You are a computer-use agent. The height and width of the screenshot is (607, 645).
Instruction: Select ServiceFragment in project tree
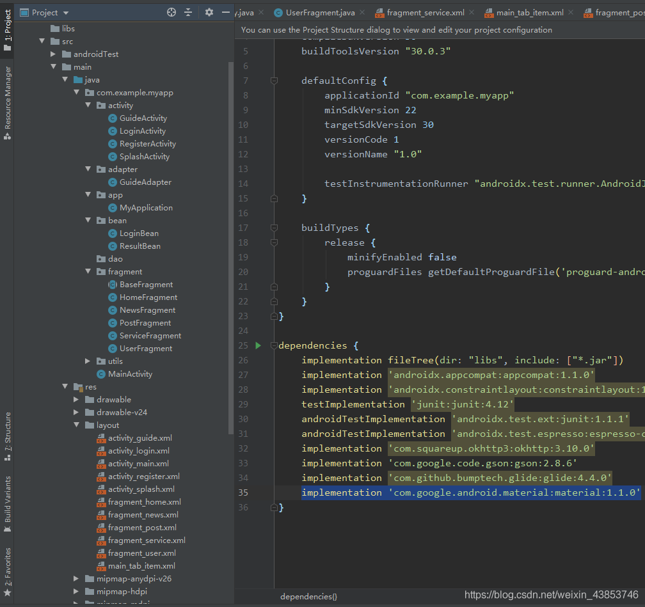[x=145, y=336]
